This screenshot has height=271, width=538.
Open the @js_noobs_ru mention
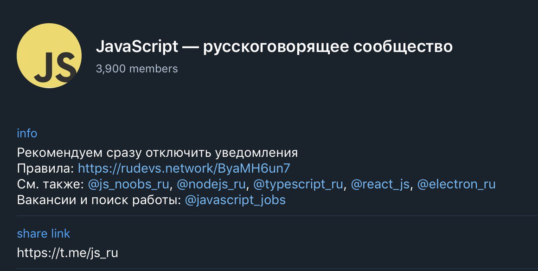[128, 184]
